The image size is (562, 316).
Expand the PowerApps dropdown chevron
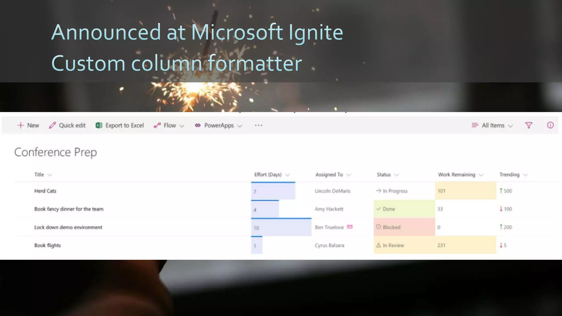click(x=240, y=126)
